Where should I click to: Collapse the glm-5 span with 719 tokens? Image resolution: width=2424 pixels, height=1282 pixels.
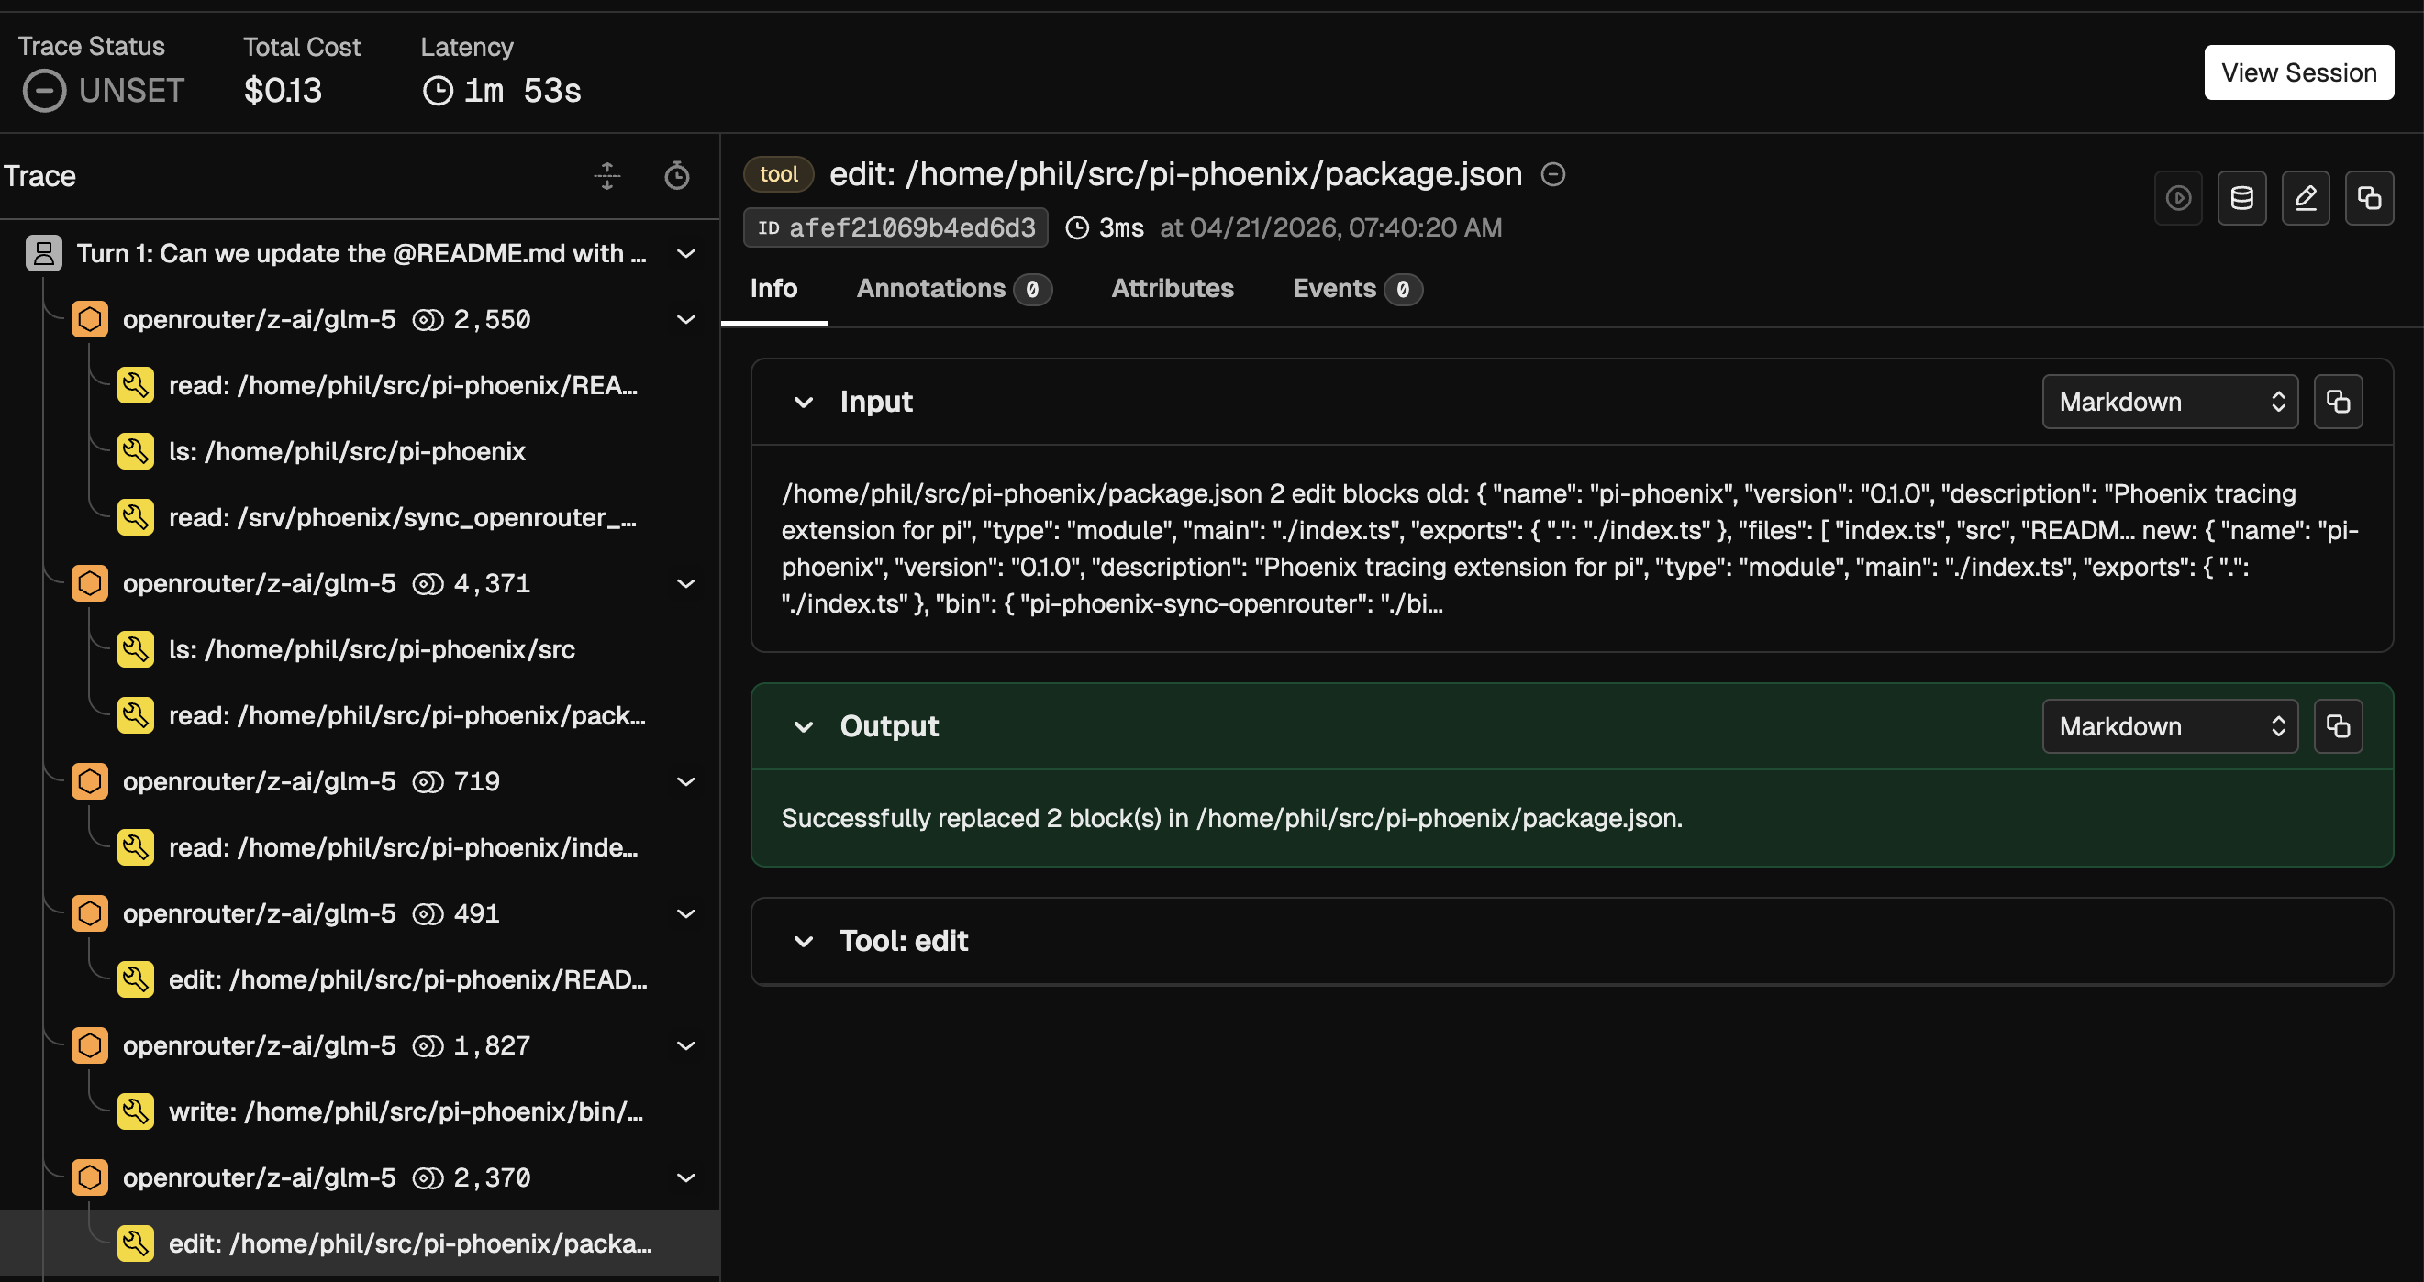click(686, 781)
